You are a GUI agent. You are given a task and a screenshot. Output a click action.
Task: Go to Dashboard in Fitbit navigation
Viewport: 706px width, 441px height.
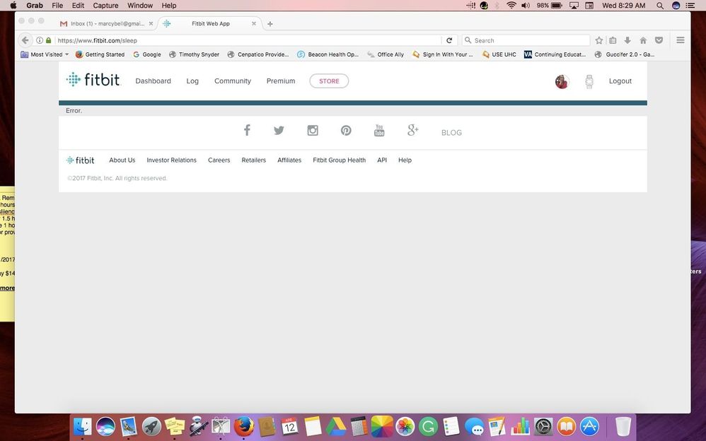[153, 81]
